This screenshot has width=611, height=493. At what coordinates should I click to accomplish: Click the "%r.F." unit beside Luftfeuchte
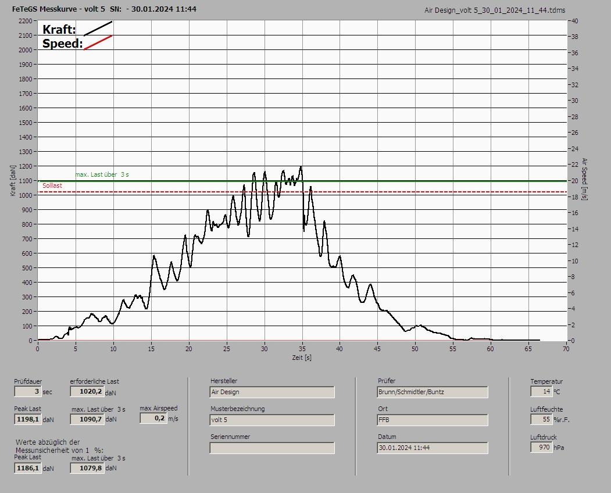pos(562,420)
